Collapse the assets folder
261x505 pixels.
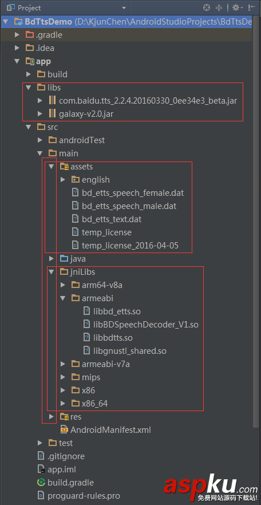(52, 167)
